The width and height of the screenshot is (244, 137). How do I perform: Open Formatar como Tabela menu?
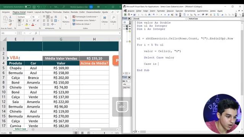(84, 20)
